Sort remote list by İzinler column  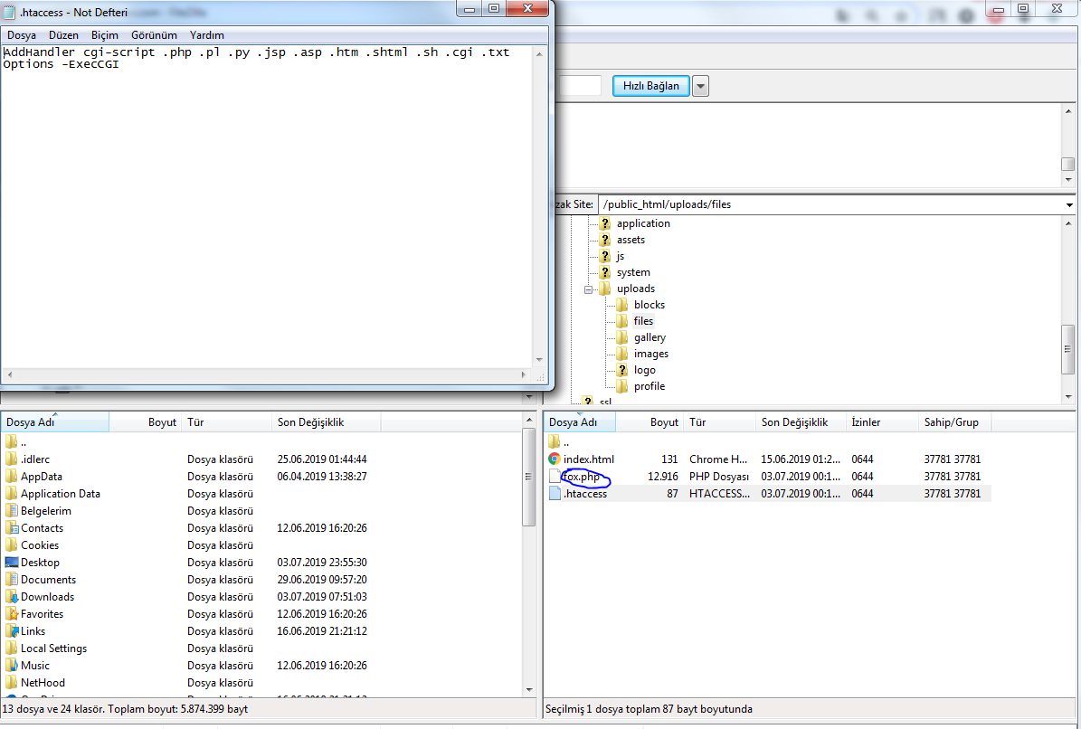click(x=883, y=422)
